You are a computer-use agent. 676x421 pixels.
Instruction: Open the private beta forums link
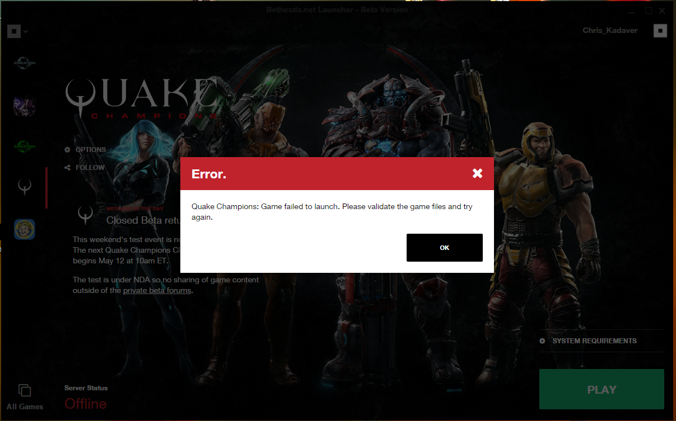157,291
